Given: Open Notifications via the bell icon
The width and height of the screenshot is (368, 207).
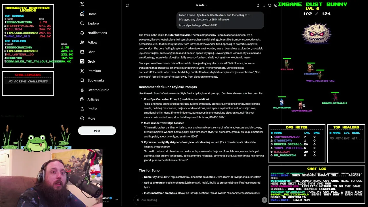Looking at the screenshot, I should (82, 33).
